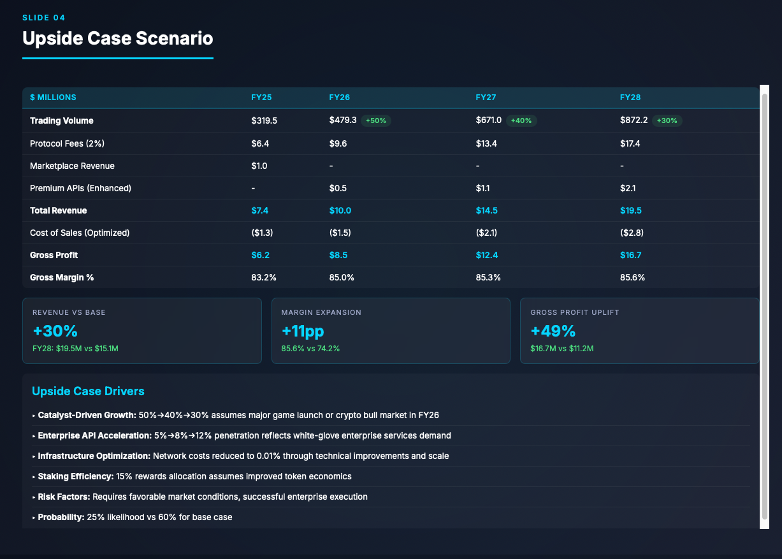Select the FY26 Trading Volume value $479.3
Screen dimensions: 782x559
pyautogui.click(x=342, y=120)
